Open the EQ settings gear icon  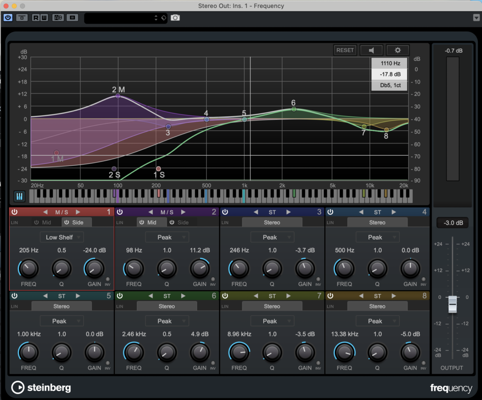click(x=398, y=50)
